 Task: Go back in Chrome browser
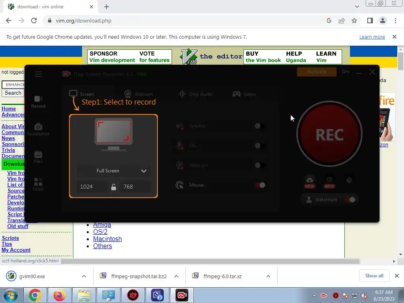click(x=9, y=21)
